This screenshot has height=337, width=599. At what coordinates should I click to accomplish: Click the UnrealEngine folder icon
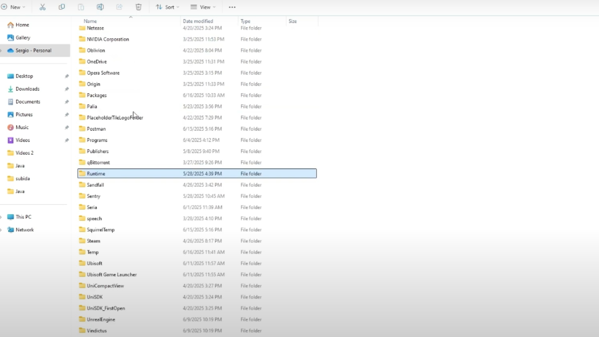(82, 319)
